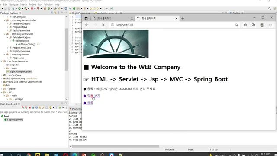Image resolution: width=277 pixels, height=156 pixels.
Task: Stop loading the page with the X button
Action: tap(103, 25)
